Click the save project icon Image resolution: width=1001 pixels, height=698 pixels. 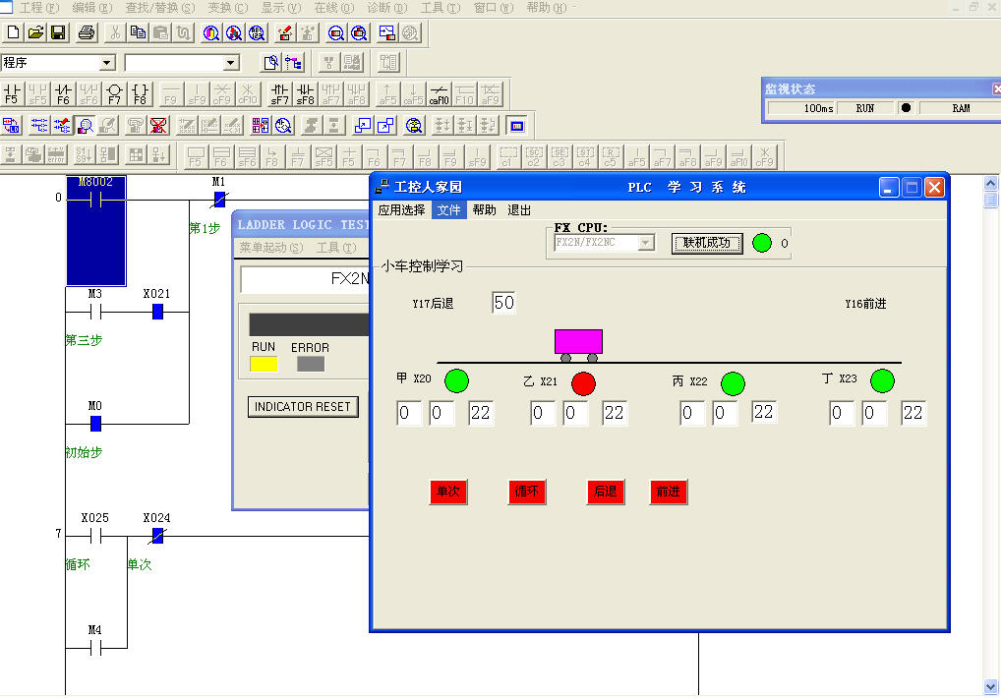click(x=58, y=32)
